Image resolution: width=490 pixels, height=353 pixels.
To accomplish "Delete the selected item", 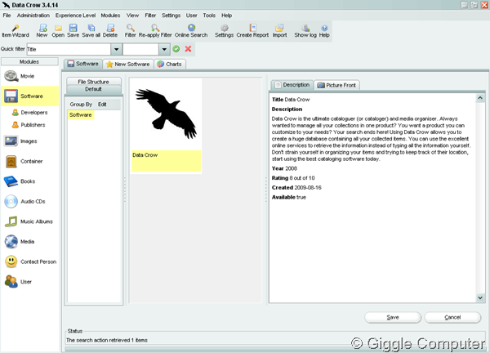I will (x=110, y=31).
